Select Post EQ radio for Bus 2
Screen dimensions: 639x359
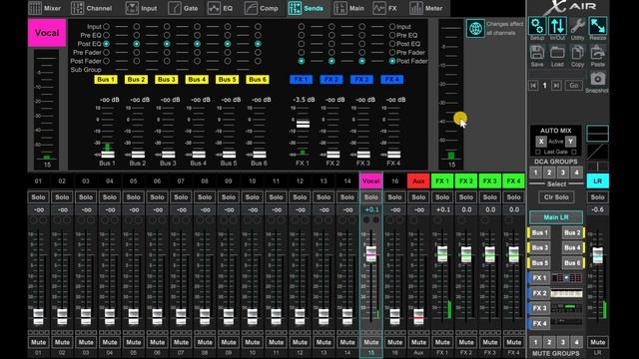[x=137, y=44]
